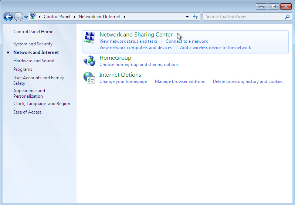Expand arrow after Network and Internet breadcrumb
The width and height of the screenshot is (295, 205).
coord(124,17)
